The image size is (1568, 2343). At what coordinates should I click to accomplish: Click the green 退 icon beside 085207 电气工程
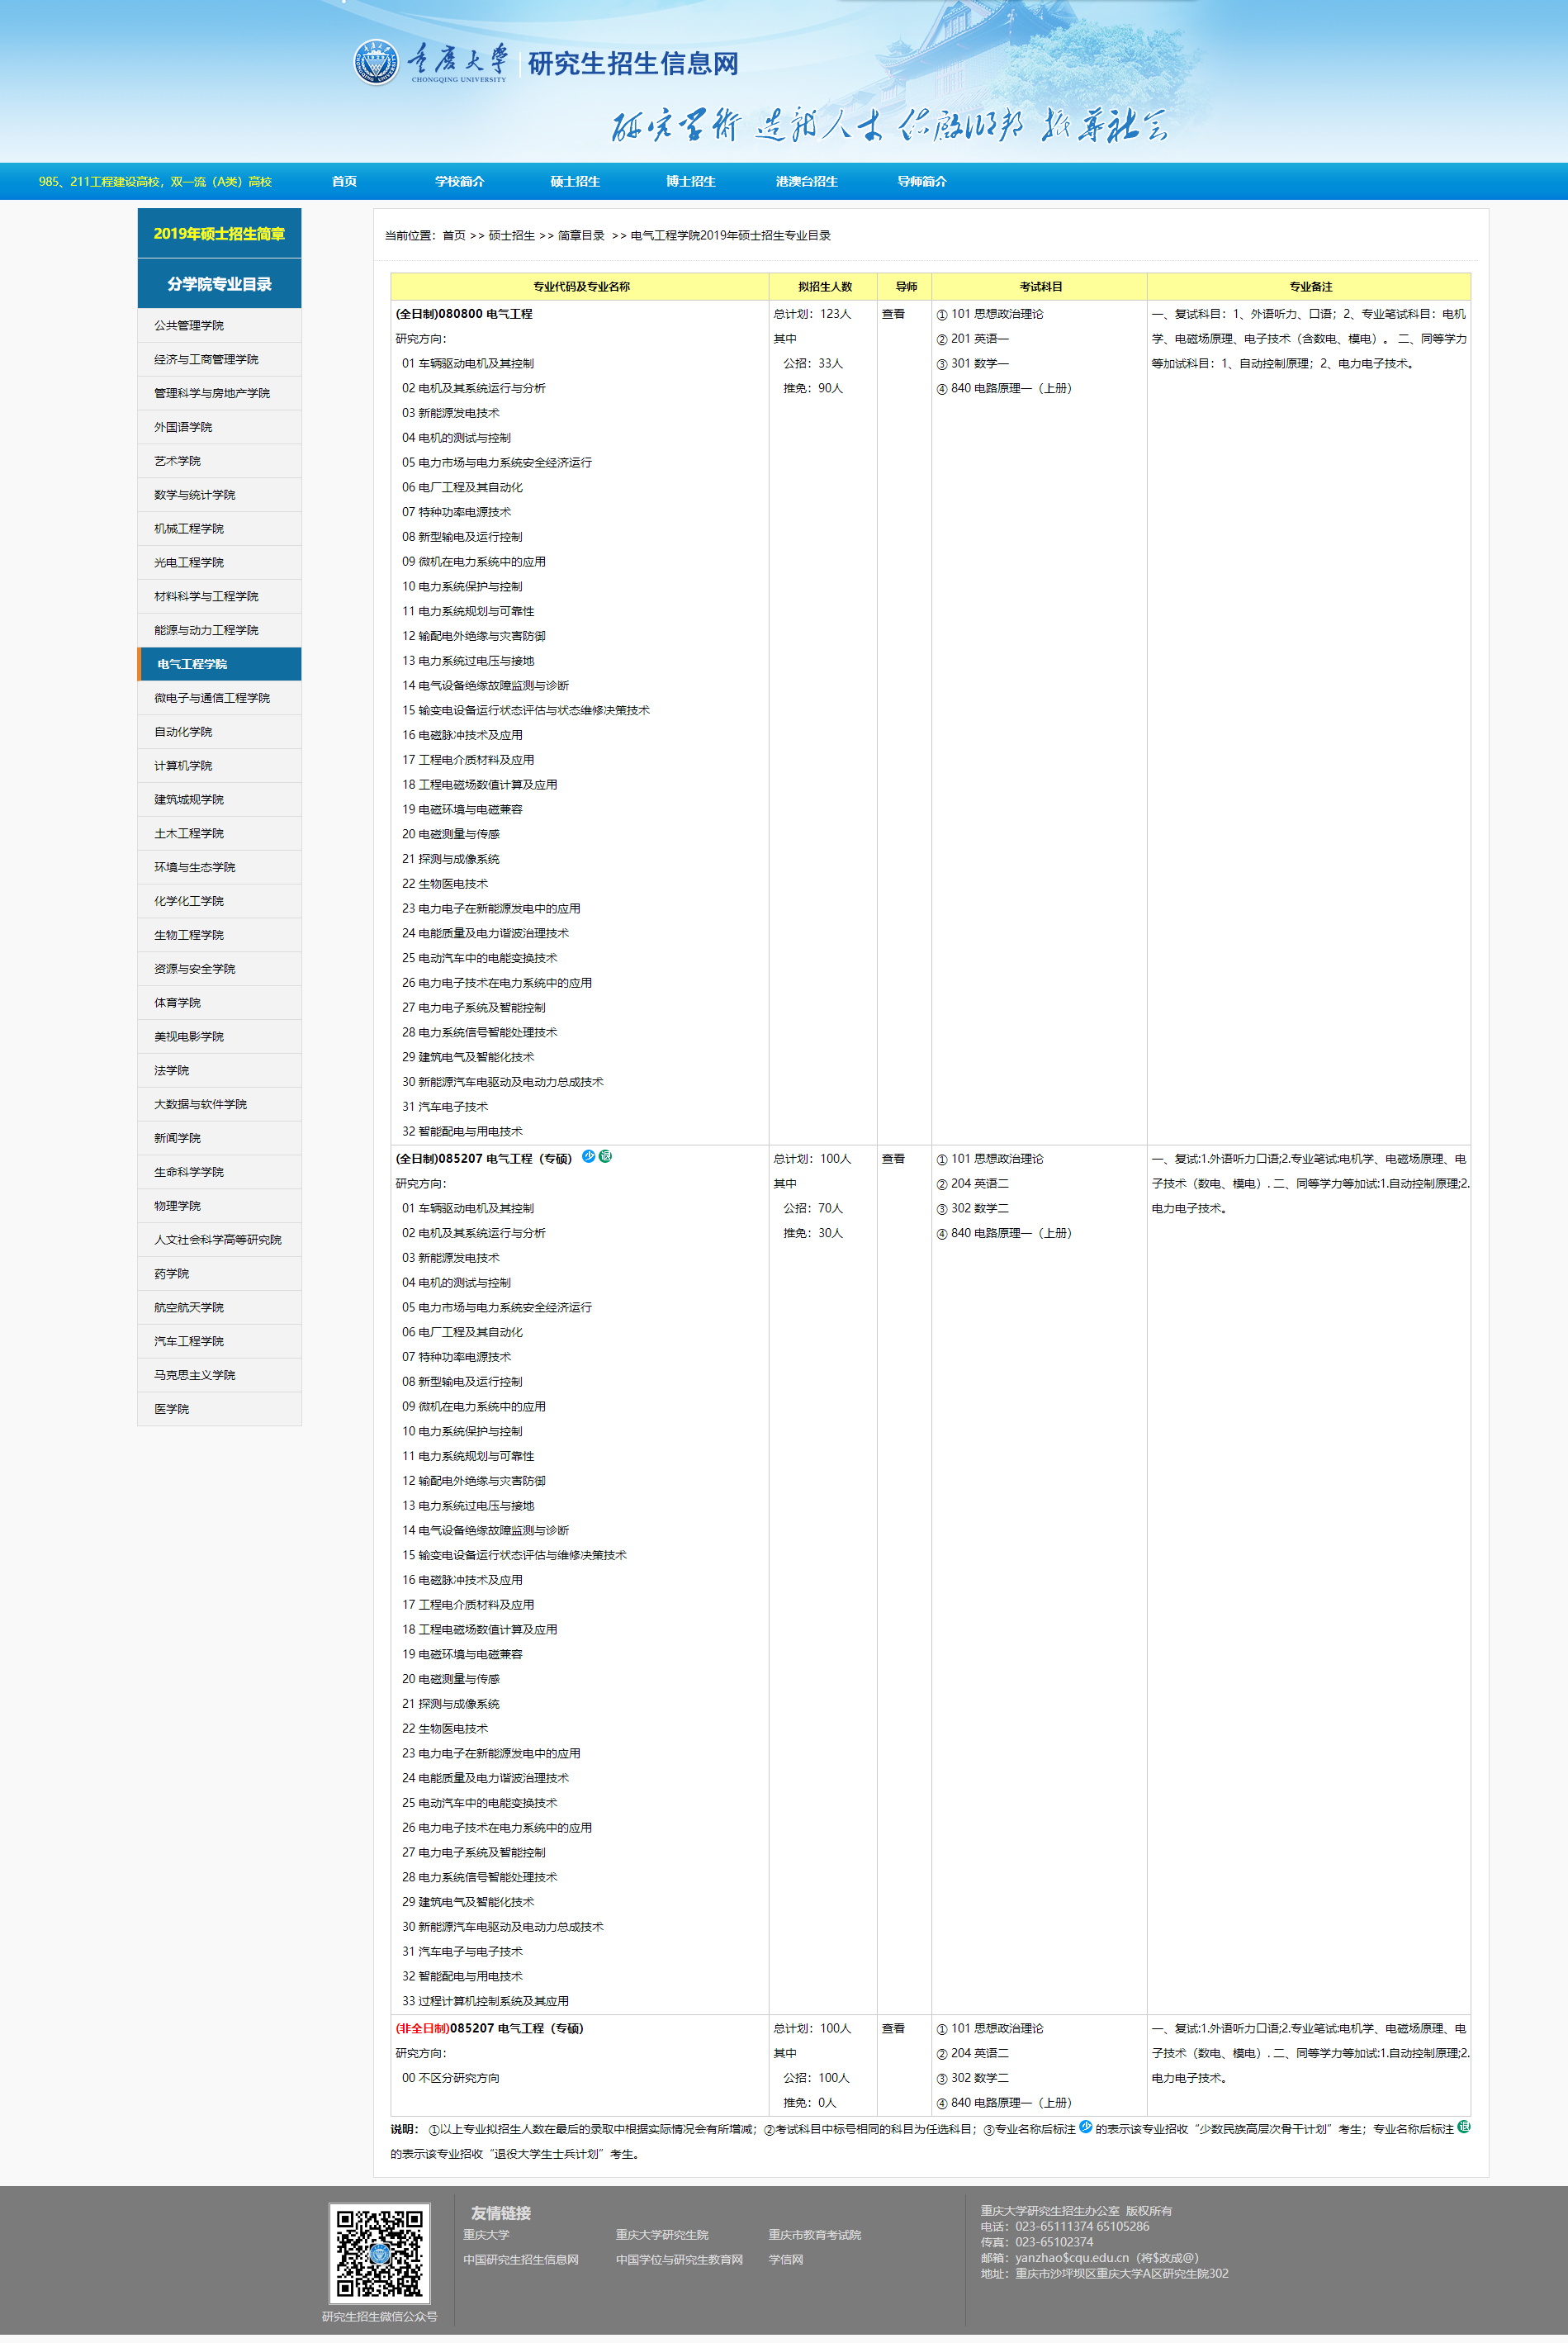(x=605, y=1156)
